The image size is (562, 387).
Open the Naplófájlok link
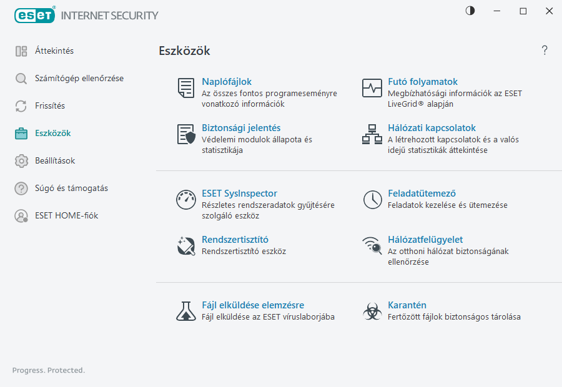[227, 81]
